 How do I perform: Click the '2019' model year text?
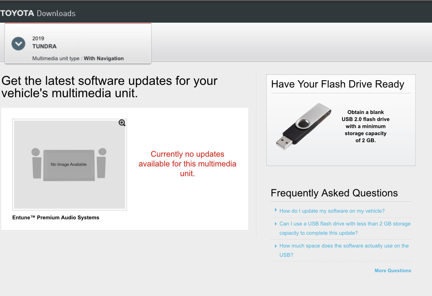[38, 38]
